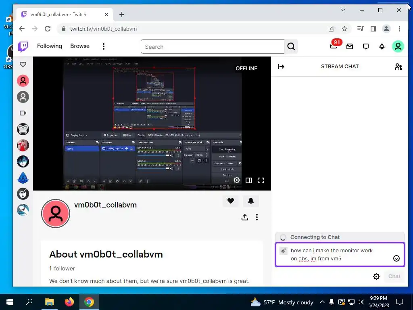
Task: Open the gray avatar channel in sidebar
Action: point(23,97)
